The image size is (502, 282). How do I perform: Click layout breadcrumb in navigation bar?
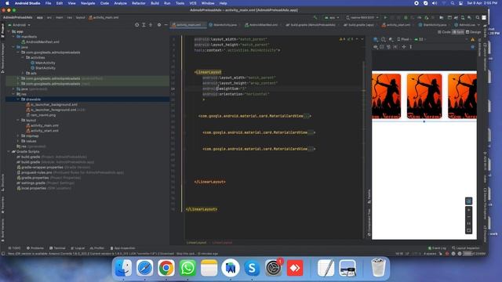tap(80, 17)
